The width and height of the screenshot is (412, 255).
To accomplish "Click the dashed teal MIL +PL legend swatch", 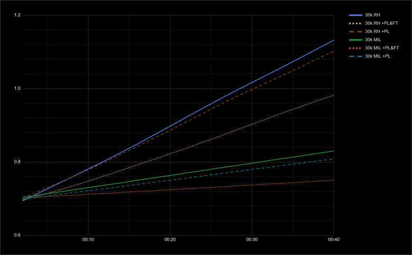I will point(355,56).
